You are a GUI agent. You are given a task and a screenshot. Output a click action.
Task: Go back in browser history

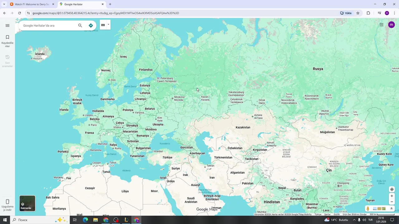4,13
